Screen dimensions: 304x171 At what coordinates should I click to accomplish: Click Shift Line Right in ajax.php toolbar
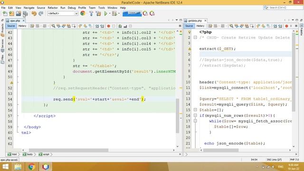point(102,26)
